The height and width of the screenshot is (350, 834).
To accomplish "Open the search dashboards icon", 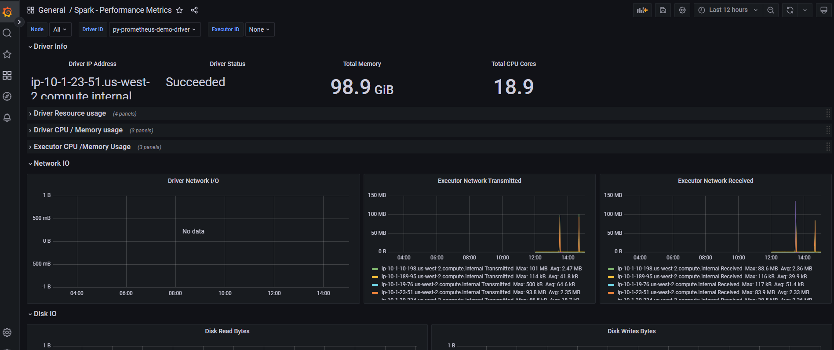I will pyautogui.click(x=7, y=33).
